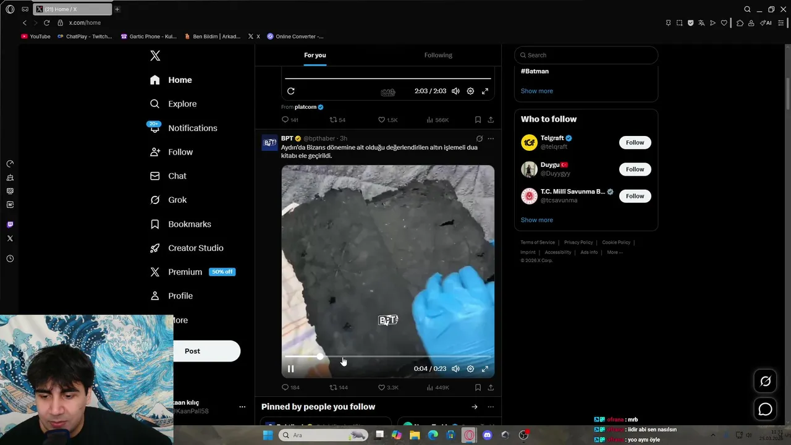Share the BPT post

tap(491, 388)
